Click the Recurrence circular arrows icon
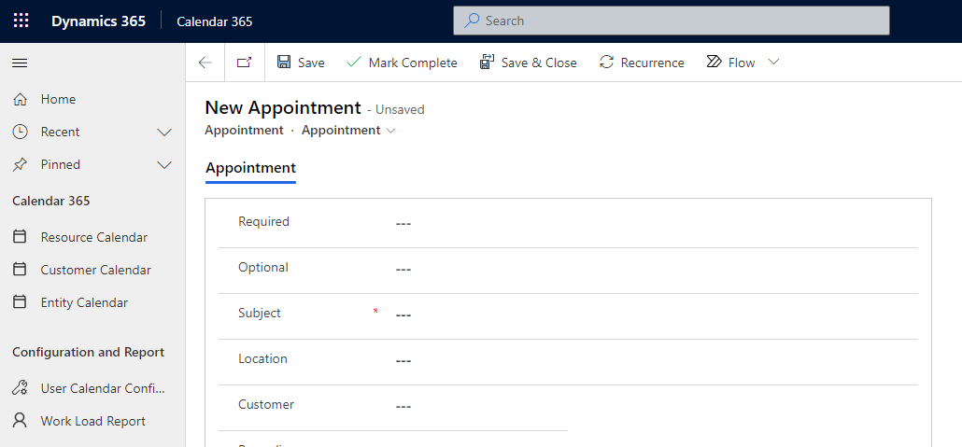The image size is (962, 447). click(607, 63)
